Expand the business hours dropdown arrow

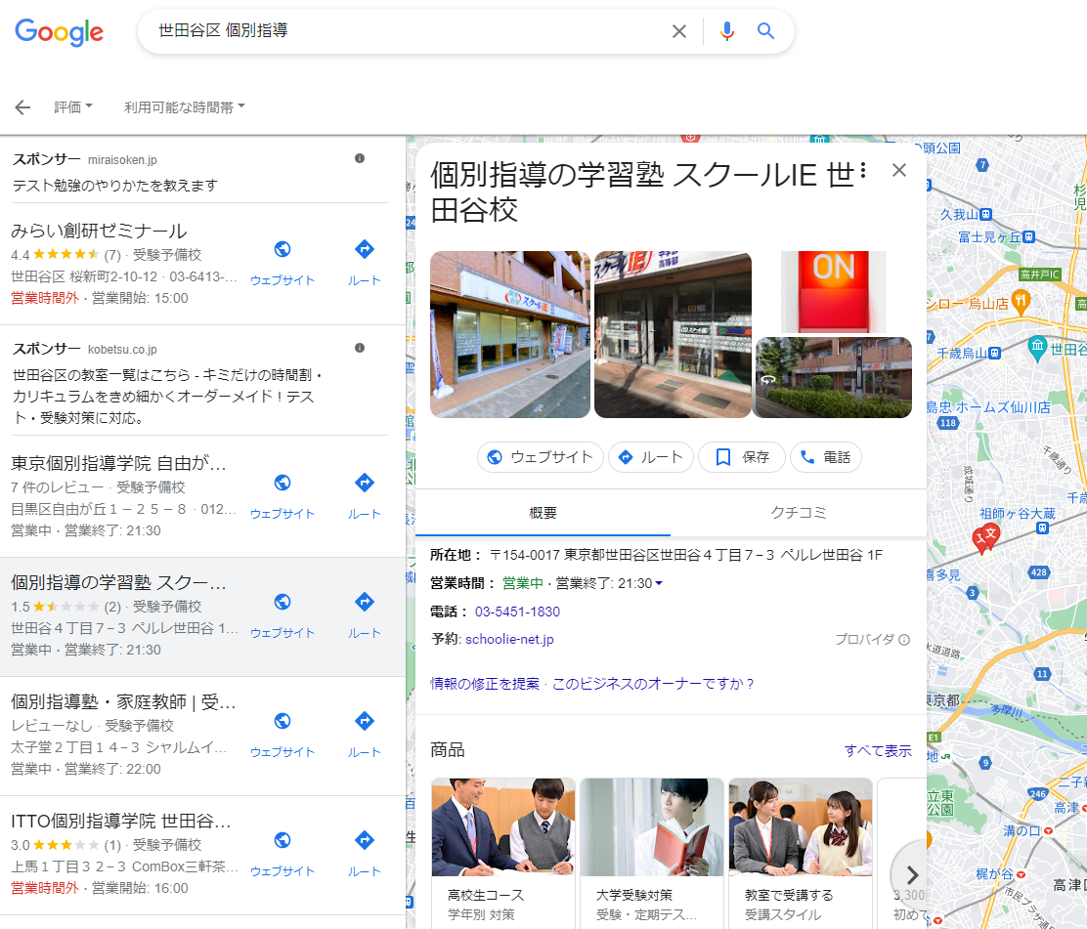point(659,583)
